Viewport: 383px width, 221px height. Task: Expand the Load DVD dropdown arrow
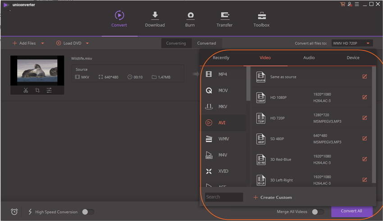[87, 43]
